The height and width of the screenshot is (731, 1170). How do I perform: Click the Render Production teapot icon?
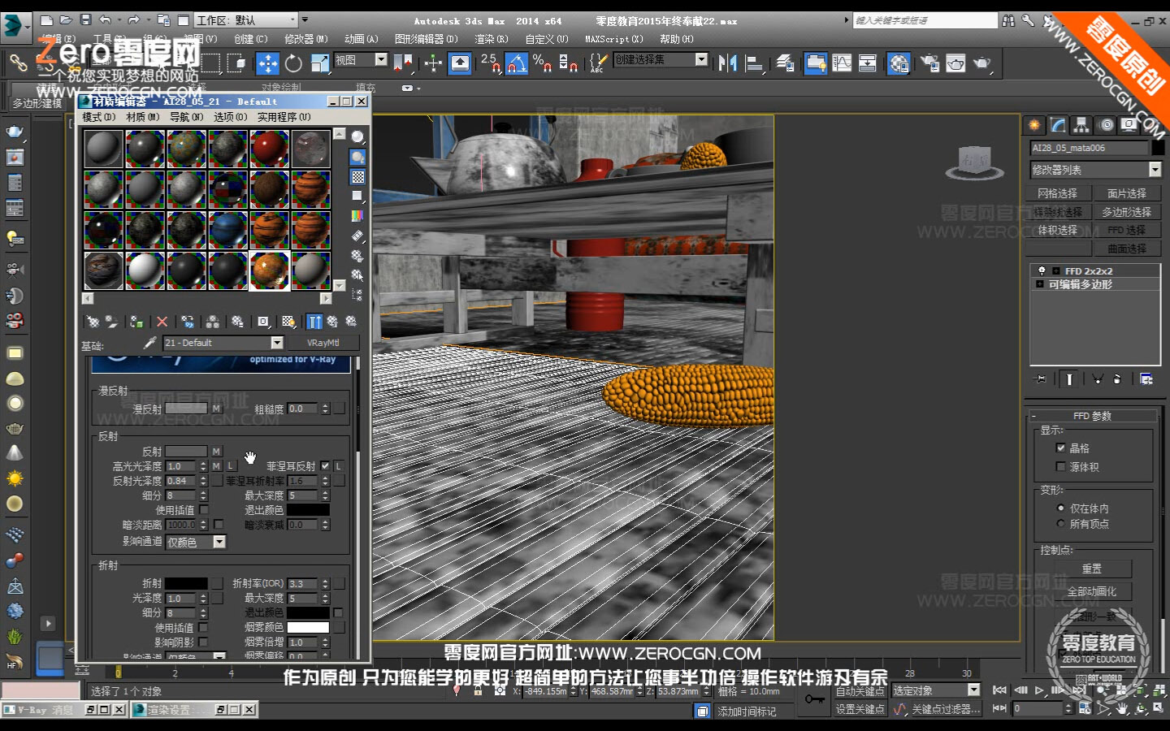coord(981,63)
